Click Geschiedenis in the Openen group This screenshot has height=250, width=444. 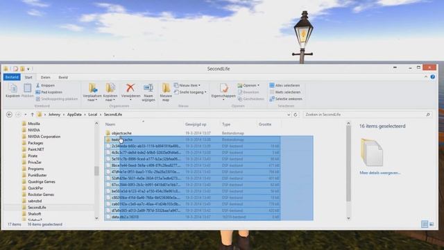(x=250, y=99)
